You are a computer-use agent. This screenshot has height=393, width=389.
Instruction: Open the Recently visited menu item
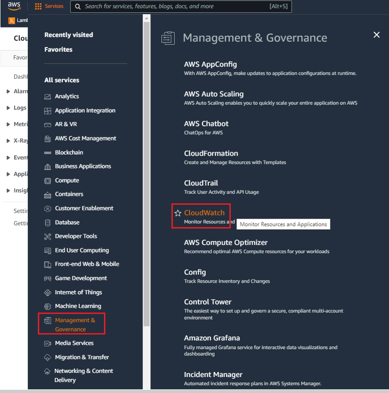(x=69, y=35)
